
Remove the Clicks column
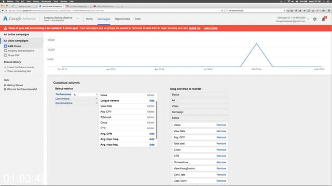[222, 150]
